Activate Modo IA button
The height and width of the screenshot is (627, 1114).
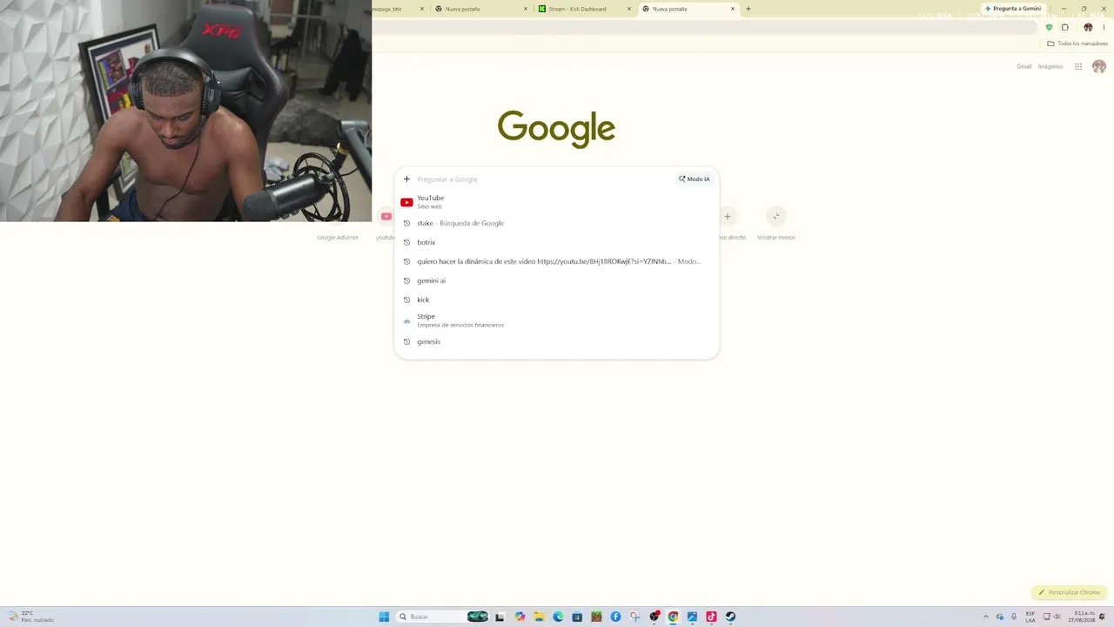(x=695, y=179)
